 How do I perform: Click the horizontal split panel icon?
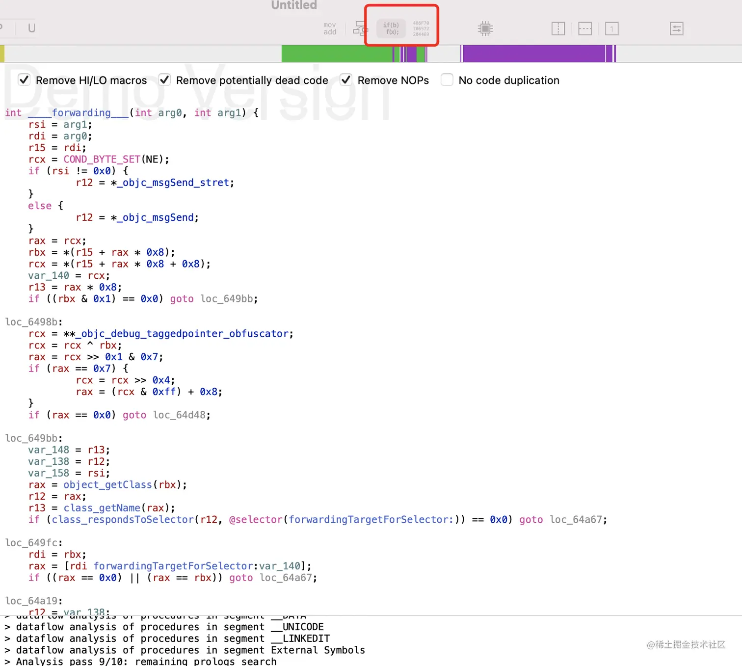point(585,28)
